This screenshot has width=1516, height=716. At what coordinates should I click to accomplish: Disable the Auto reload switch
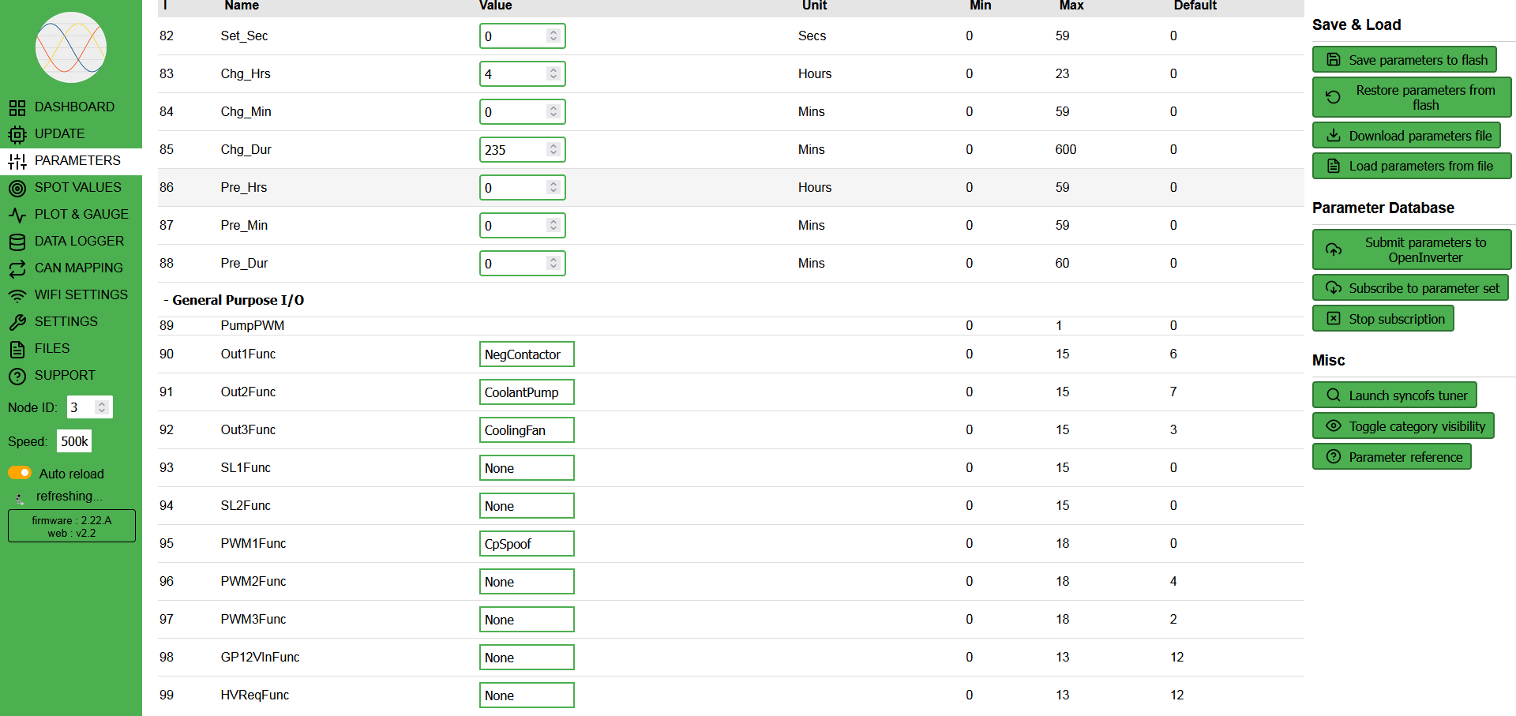click(x=20, y=473)
